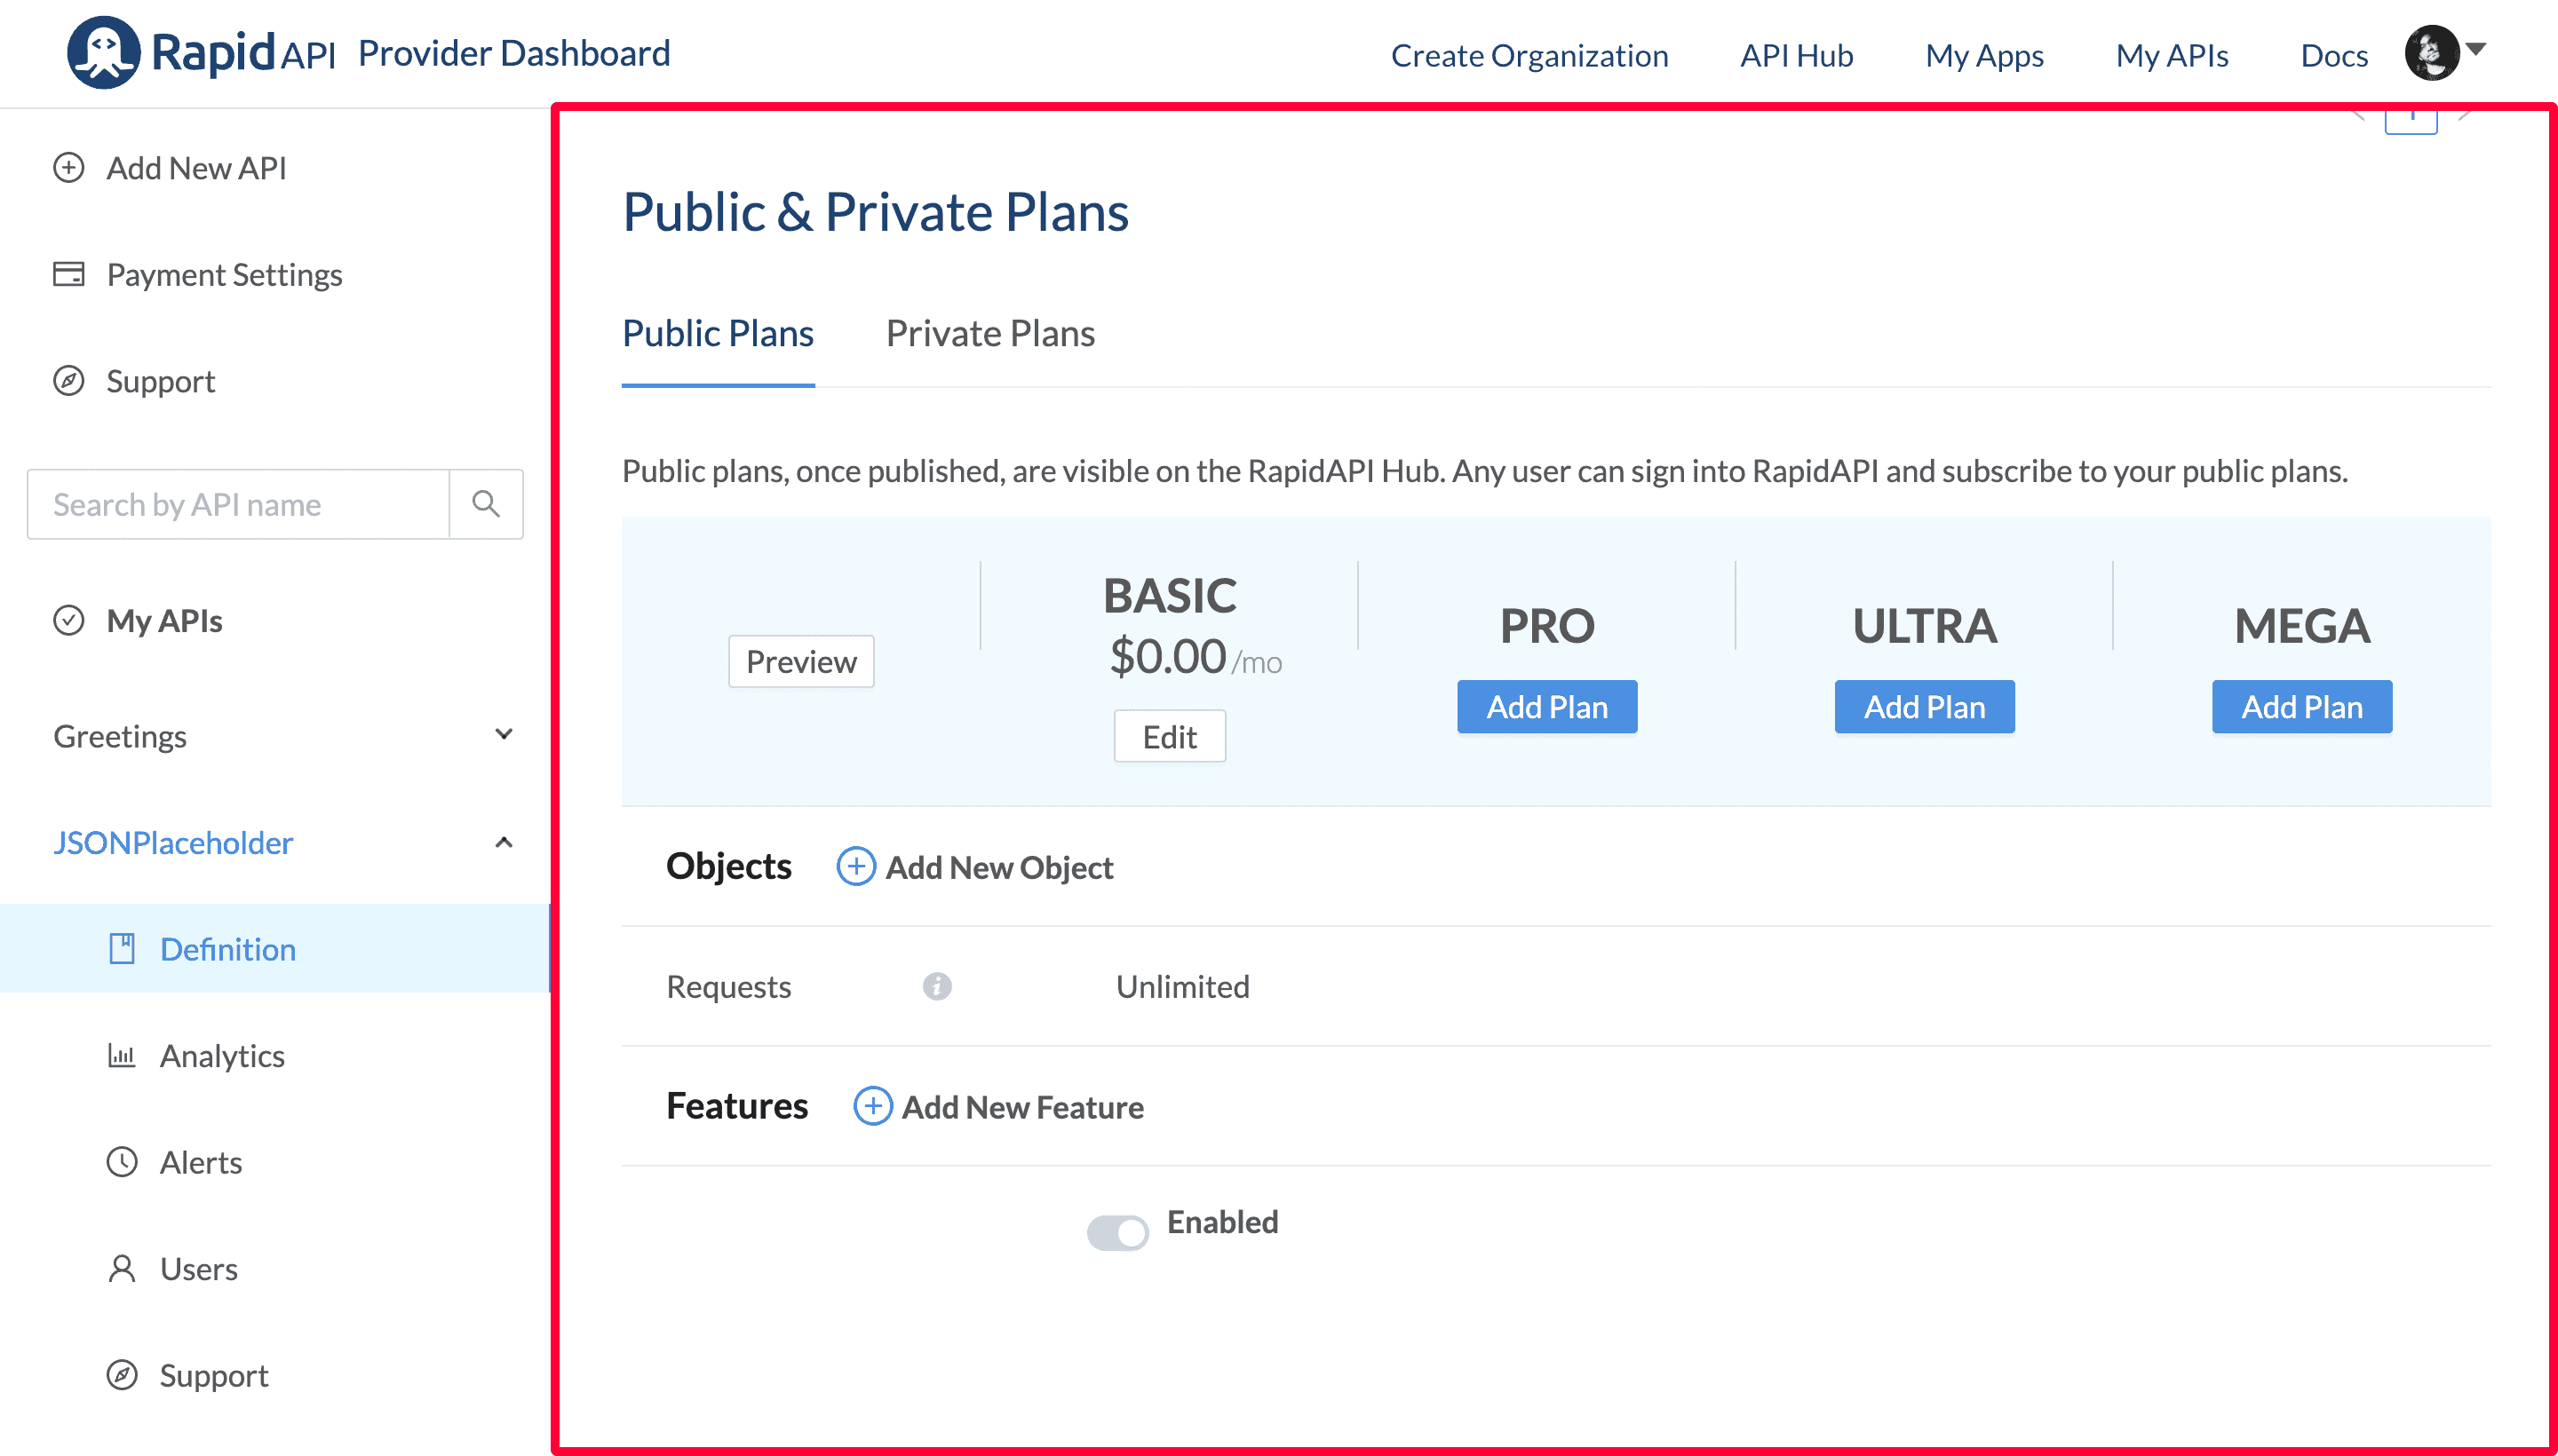The width and height of the screenshot is (2558, 1456).
Task: Switch to the Private Plans tab
Action: point(989,332)
